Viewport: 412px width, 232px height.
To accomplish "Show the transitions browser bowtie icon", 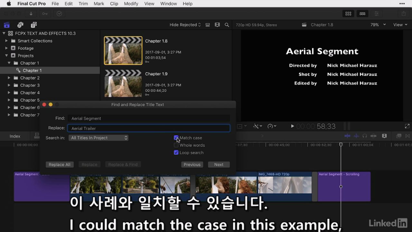I will (x=407, y=136).
